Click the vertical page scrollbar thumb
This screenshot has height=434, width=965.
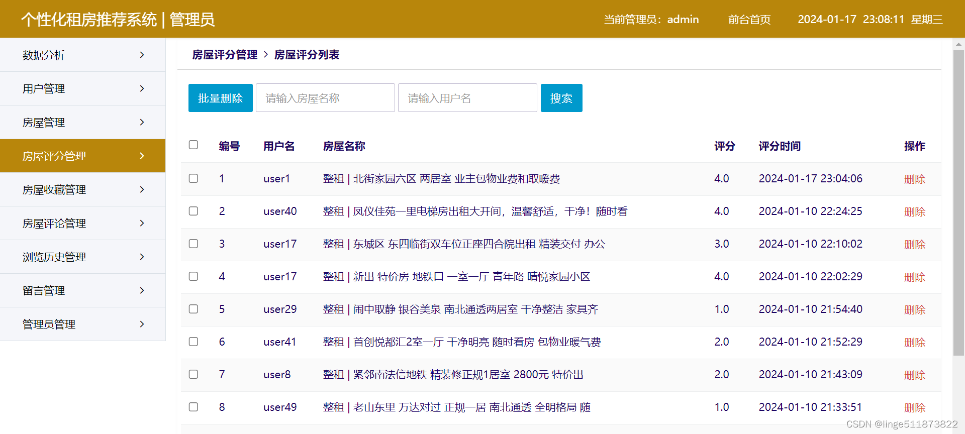pyautogui.click(x=958, y=203)
